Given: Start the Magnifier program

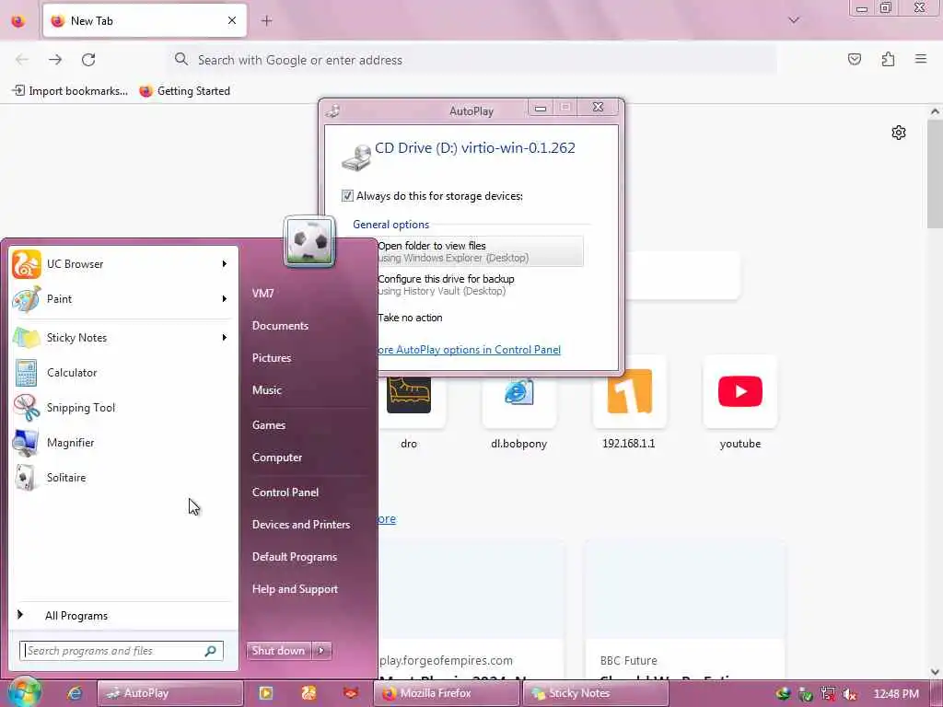Looking at the screenshot, I should click(123, 442).
